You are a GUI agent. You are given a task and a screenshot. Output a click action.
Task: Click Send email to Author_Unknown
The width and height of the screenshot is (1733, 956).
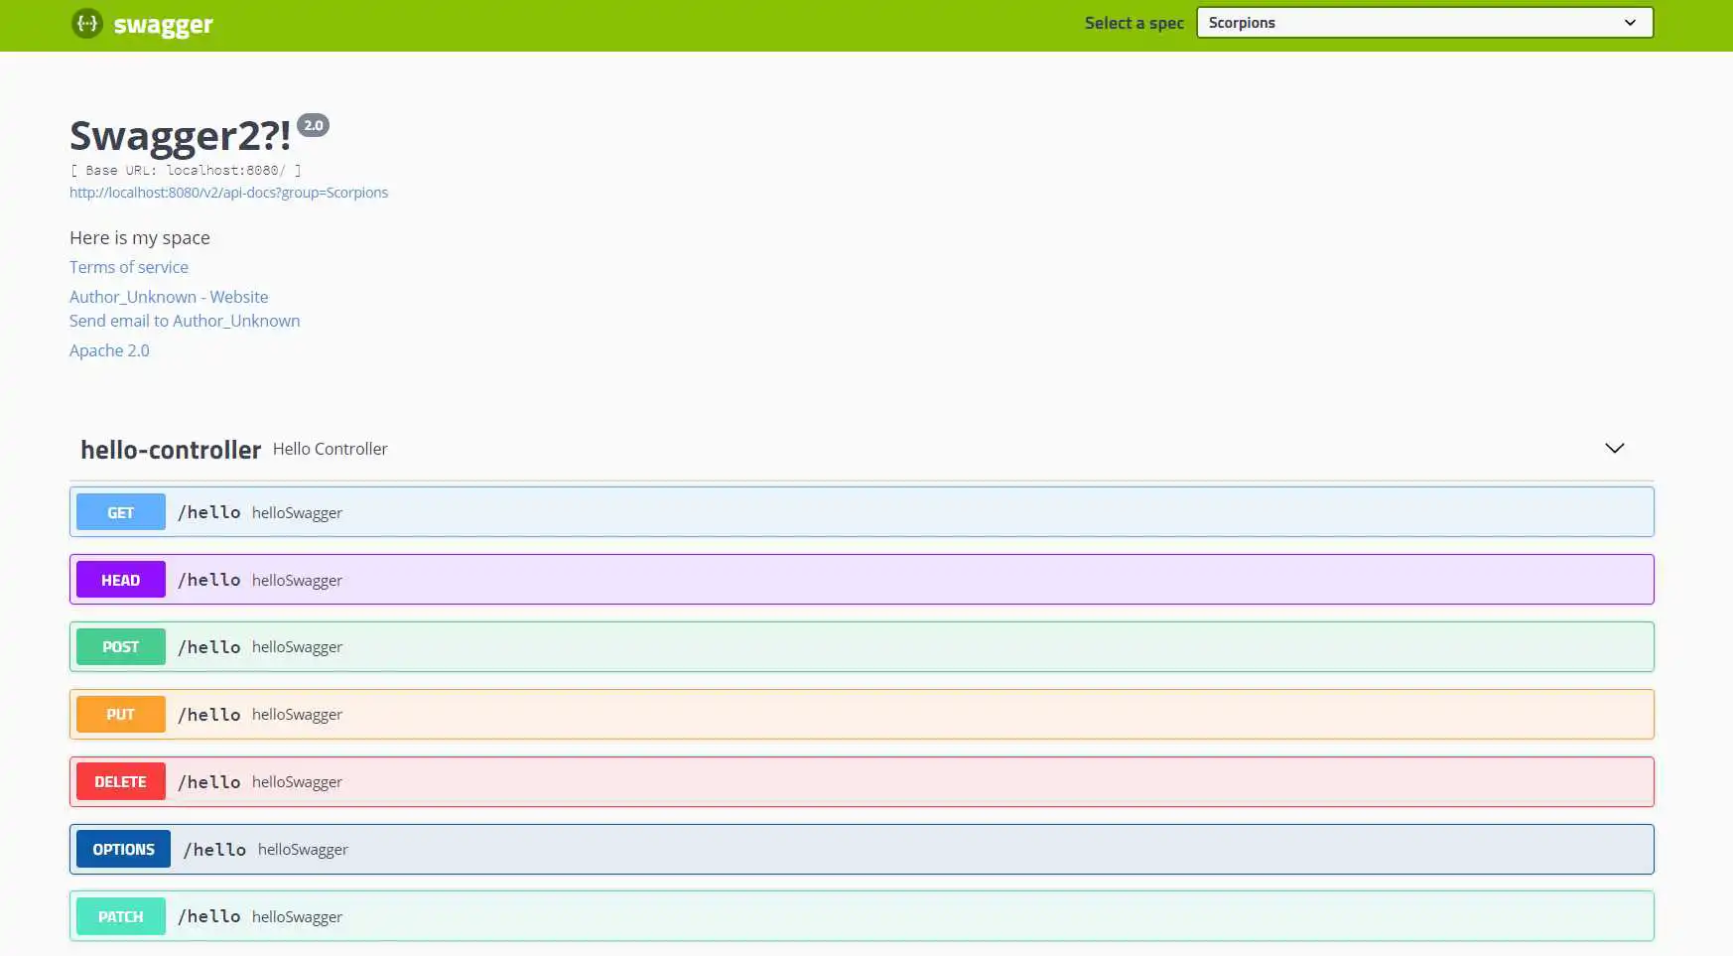(x=185, y=321)
